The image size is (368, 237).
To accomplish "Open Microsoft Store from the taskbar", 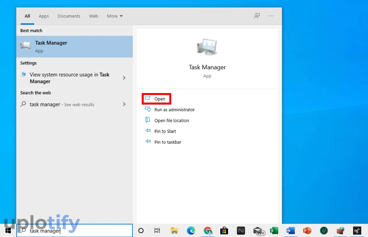I will (x=224, y=230).
